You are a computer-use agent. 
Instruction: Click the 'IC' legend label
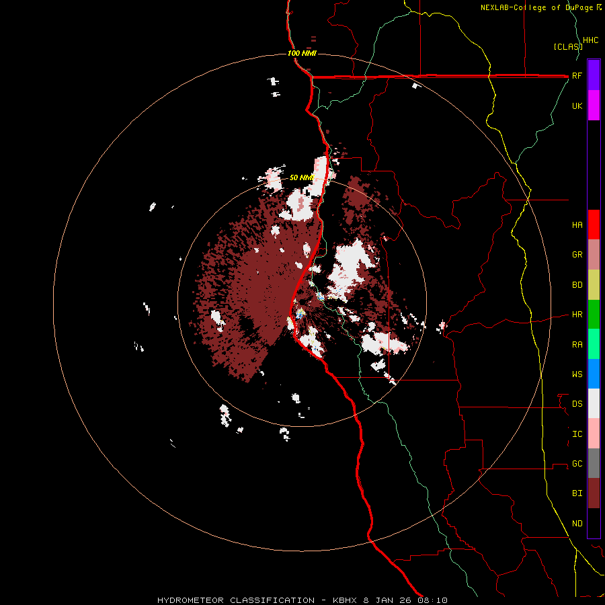577,434
